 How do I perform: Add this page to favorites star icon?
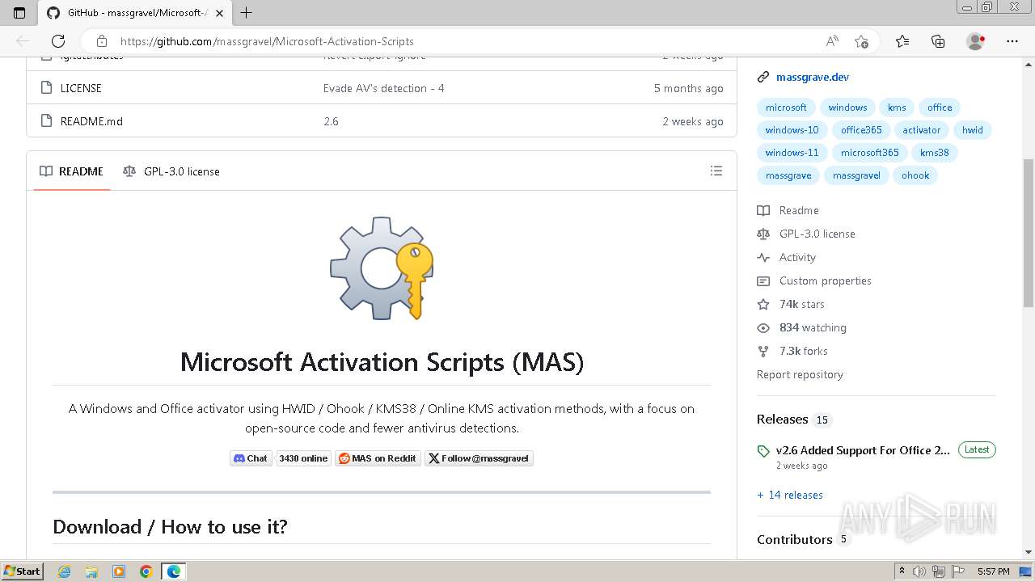tap(861, 41)
